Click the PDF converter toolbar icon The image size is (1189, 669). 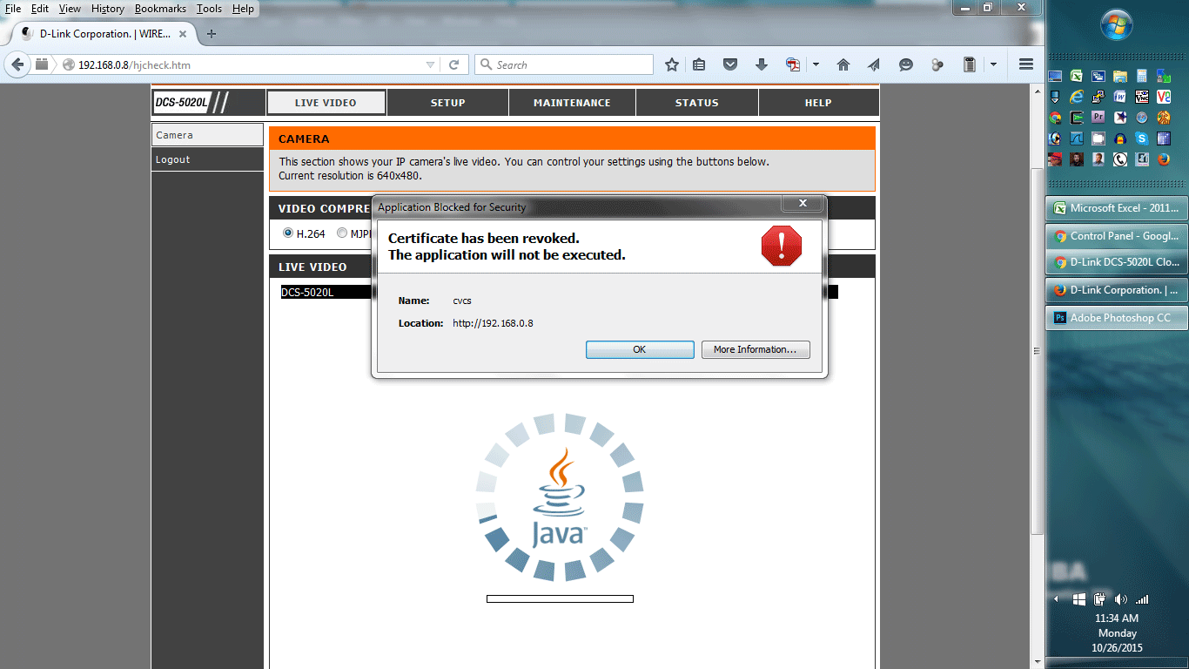pyautogui.click(x=792, y=64)
